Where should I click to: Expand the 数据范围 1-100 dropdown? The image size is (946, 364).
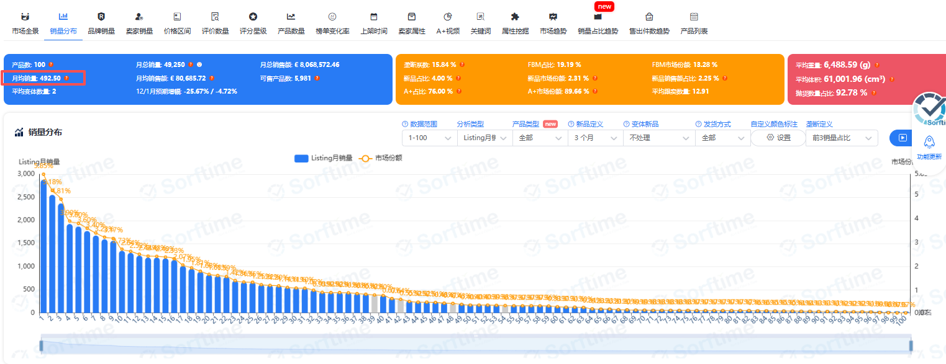coord(429,138)
